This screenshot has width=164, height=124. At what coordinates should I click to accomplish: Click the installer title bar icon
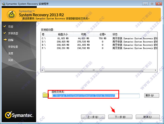point(4,4)
